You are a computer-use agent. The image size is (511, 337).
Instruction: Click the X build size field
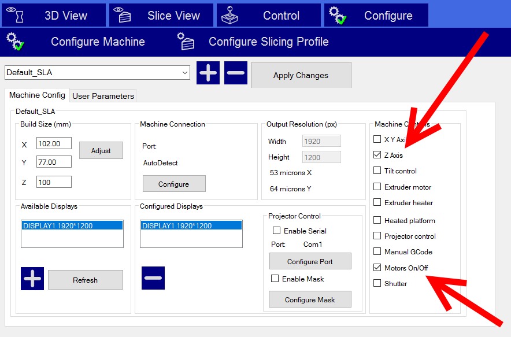pyautogui.click(x=54, y=143)
